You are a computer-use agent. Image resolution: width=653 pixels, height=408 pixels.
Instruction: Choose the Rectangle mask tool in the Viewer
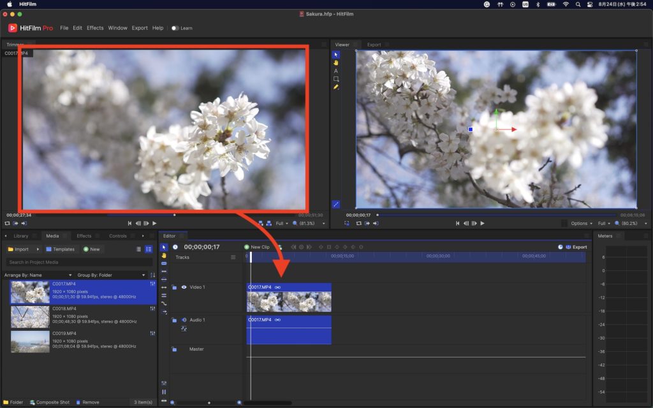pyautogui.click(x=336, y=79)
